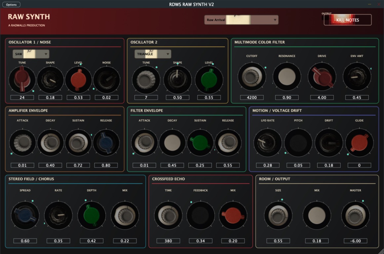The image size is (384, 254).
Task: Click the chorus DEPTH knob
Action: pyautogui.click(x=92, y=216)
